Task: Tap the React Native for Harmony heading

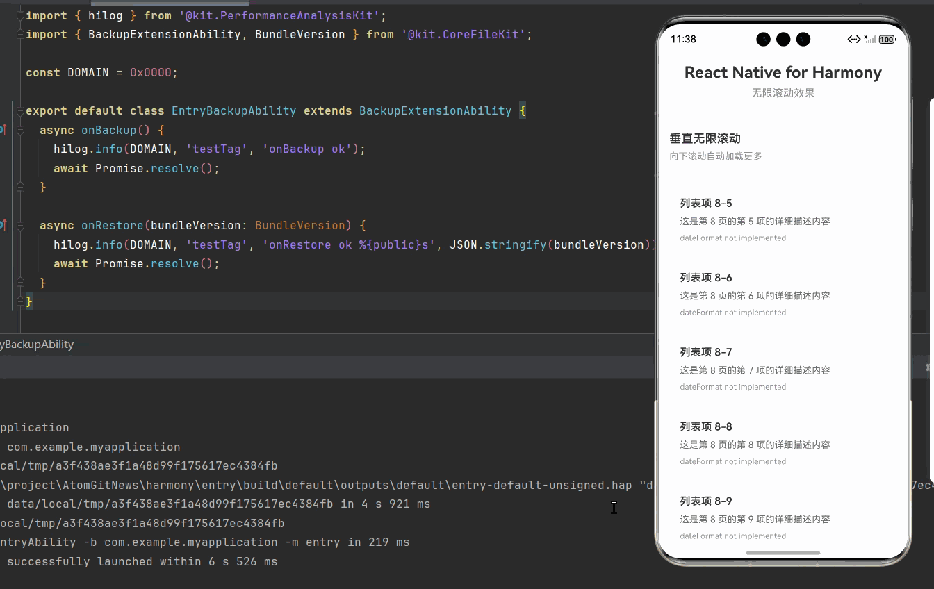Action: (783, 72)
